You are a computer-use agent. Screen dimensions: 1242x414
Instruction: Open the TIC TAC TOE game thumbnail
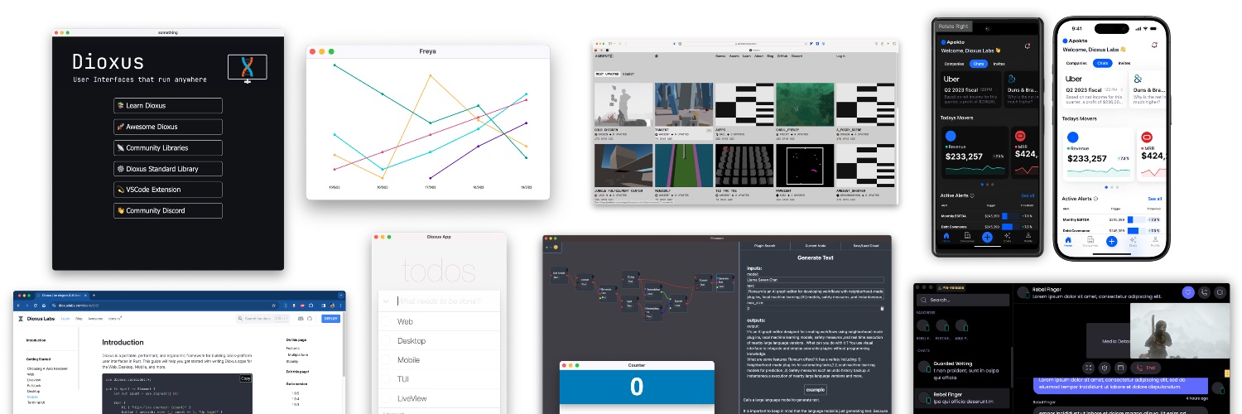click(x=744, y=166)
